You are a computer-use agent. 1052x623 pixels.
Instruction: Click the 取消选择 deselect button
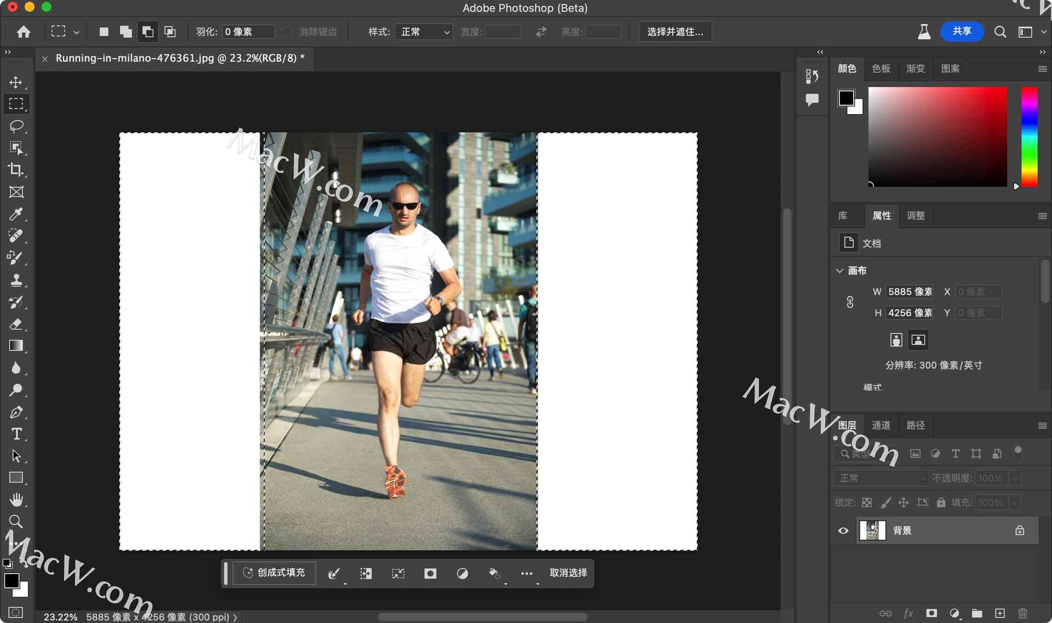click(568, 573)
